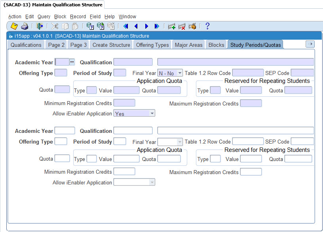The height and width of the screenshot is (232, 323).
Task: Click second record's Maximum Registration Credits field
Action: click(x=251, y=172)
